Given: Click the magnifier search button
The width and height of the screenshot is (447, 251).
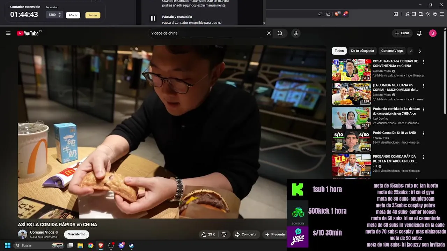Looking at the screenshot, I should pyautogui.click(x=280, y=33).
